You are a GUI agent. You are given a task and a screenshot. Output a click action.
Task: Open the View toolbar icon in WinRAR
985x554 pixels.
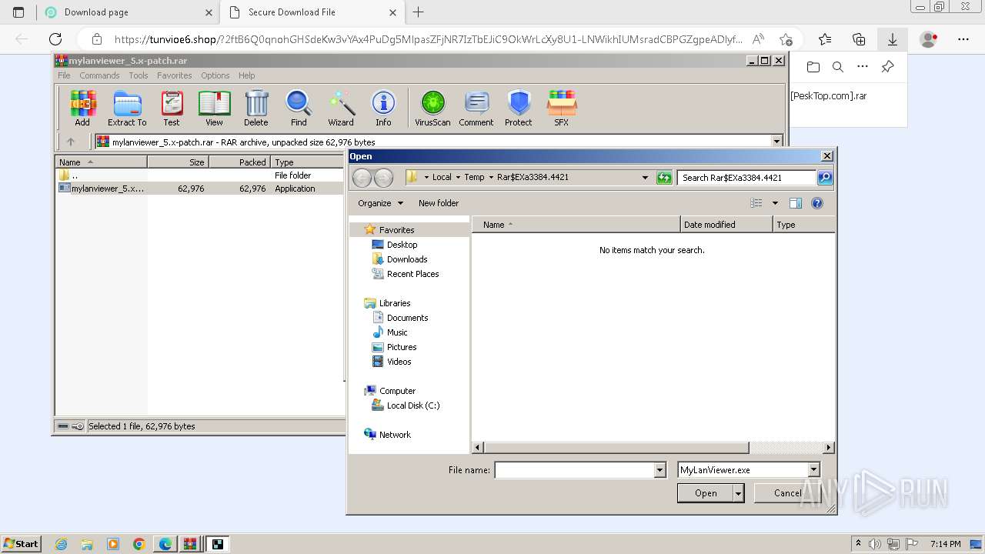click(x=214, y=108)
